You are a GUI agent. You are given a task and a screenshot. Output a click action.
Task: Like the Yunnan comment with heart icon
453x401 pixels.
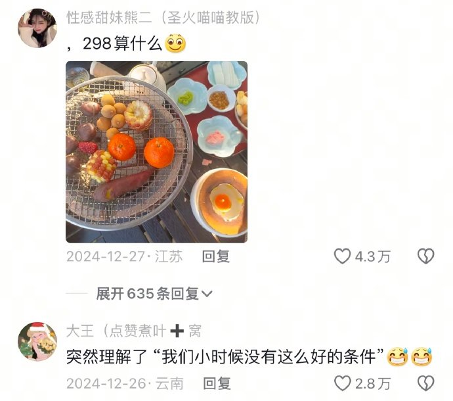click(342, 383)
